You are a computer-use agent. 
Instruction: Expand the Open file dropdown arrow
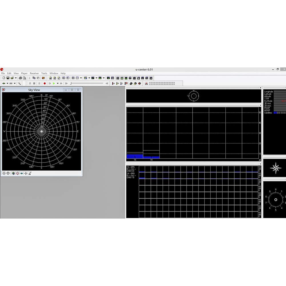point(16,78)
